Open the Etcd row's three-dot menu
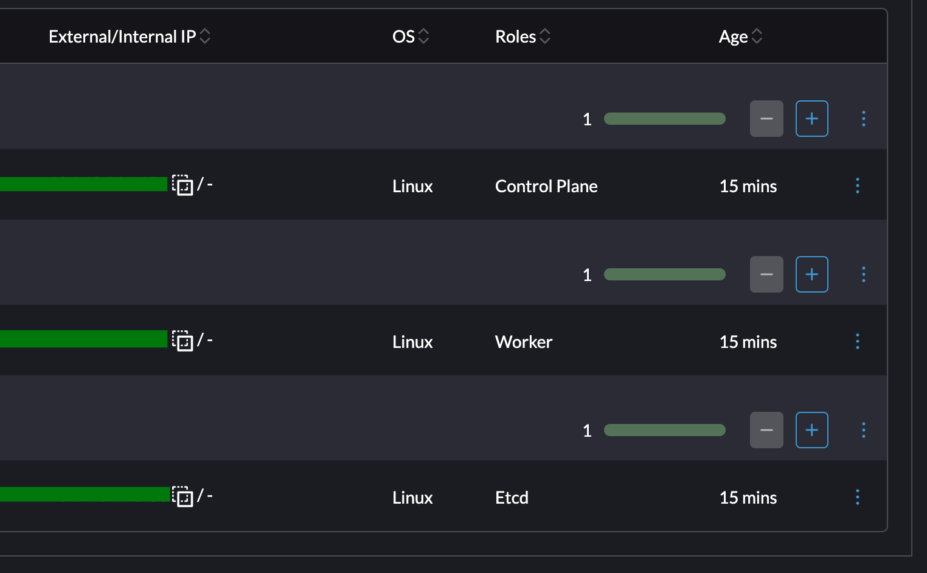The image size is (927, 573). [x=857, y=497]
